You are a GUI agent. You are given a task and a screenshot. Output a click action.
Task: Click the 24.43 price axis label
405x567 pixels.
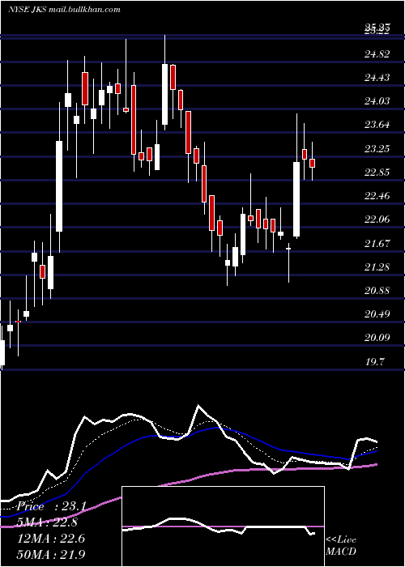point(377,78)
